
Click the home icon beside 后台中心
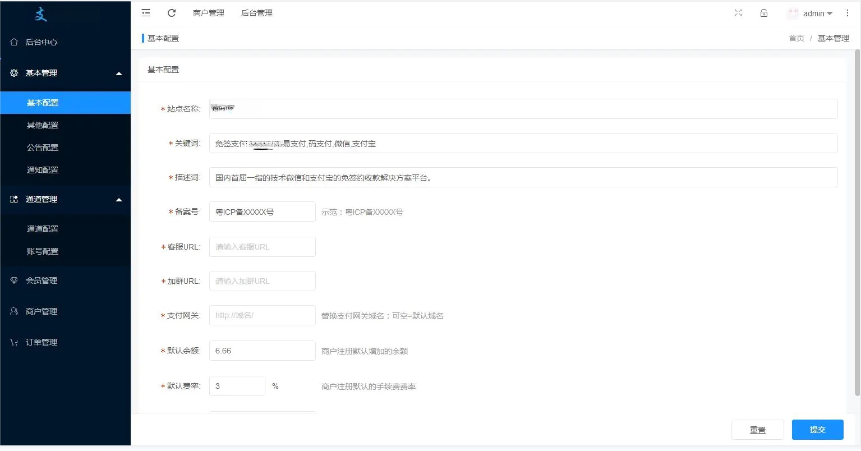point(14,42)
